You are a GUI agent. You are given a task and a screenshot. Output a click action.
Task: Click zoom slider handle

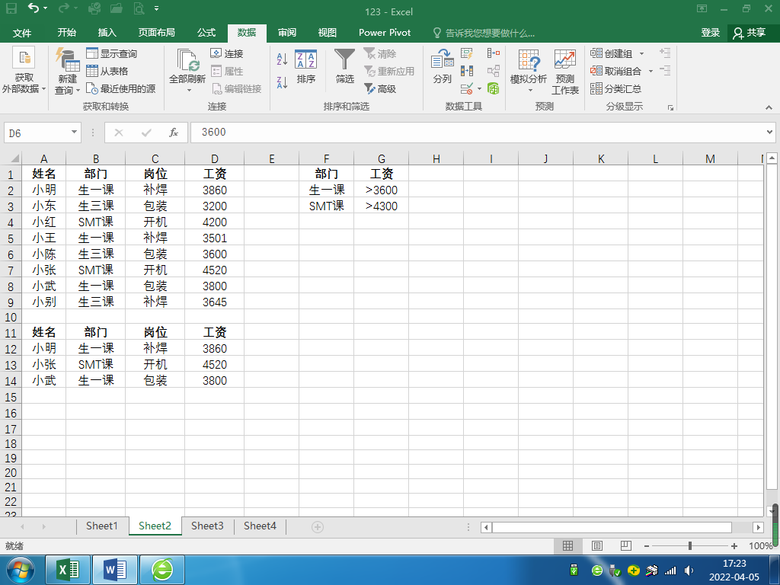pos(690,545)
